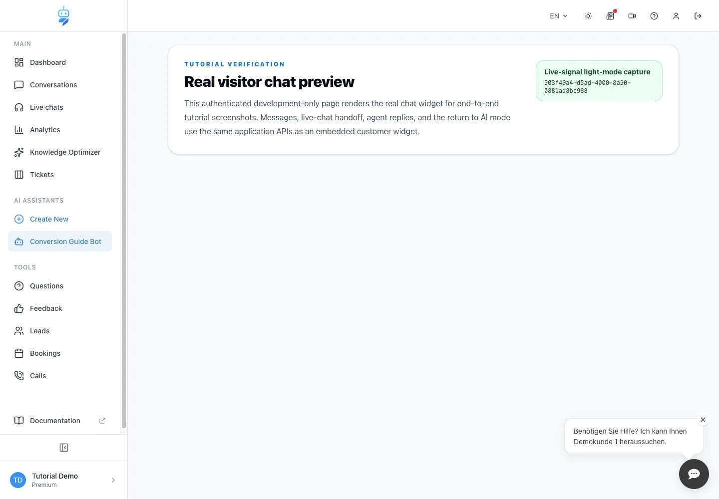Toggle the light/dark theme sun icon
The image size is (719, 499).
tap(588, 16)
